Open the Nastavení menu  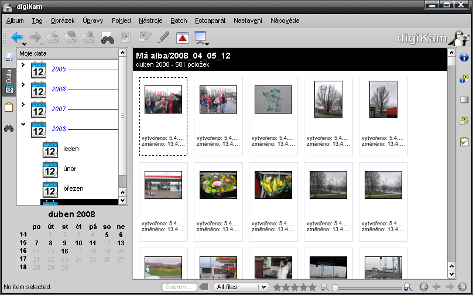point(248,20)
